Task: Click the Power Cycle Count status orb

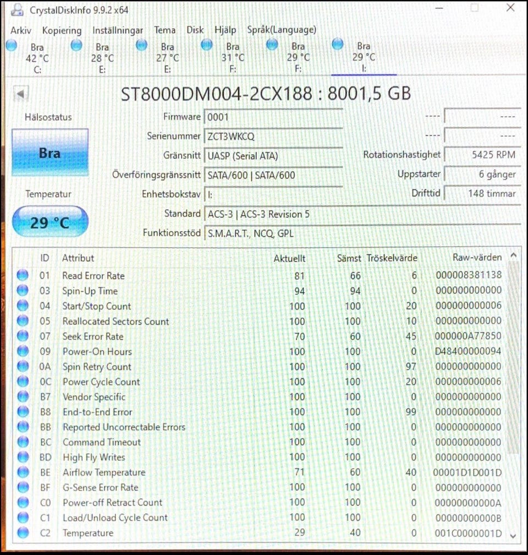Action: tap(23, 381)
